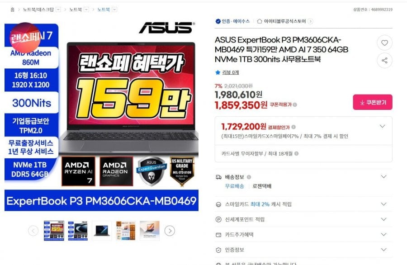This screenshot has width=407, height=265.
Task: Select the third laptop thumbnail image
Action: tap(102, 231)
